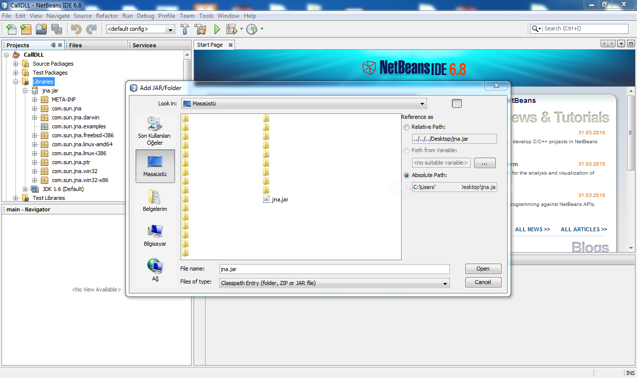Image resolution: width=637 pixels, height=378 pixels.
Task: Open the Navigate menu
Action: (58, 16)
